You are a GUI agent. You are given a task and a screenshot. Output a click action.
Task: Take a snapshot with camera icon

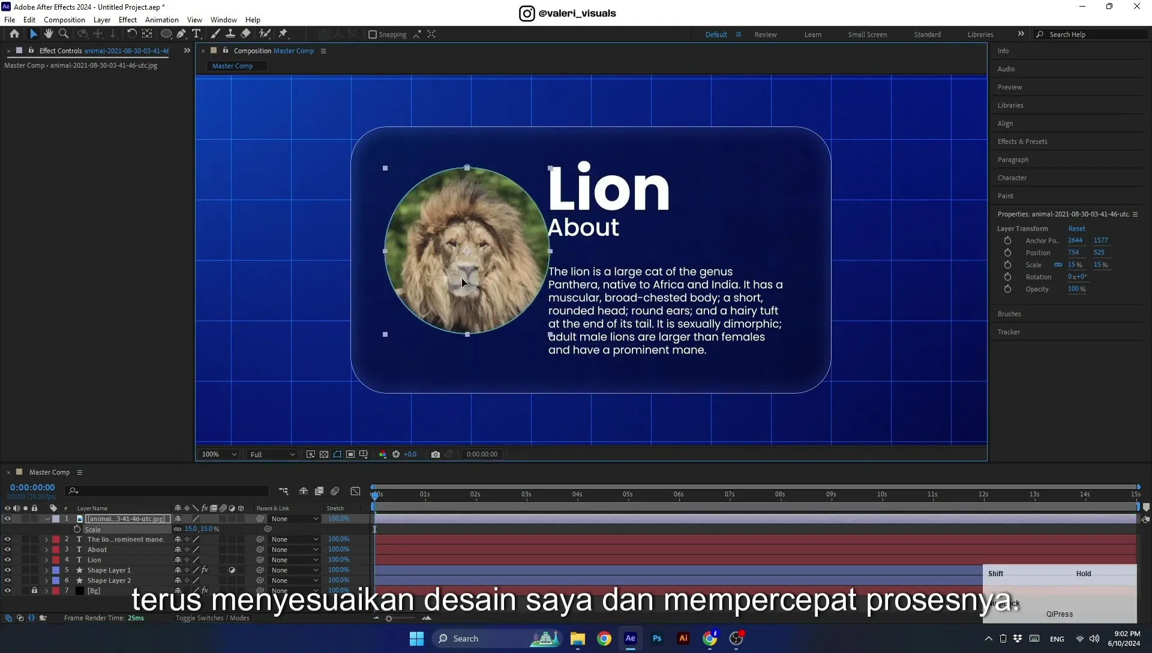436,454
